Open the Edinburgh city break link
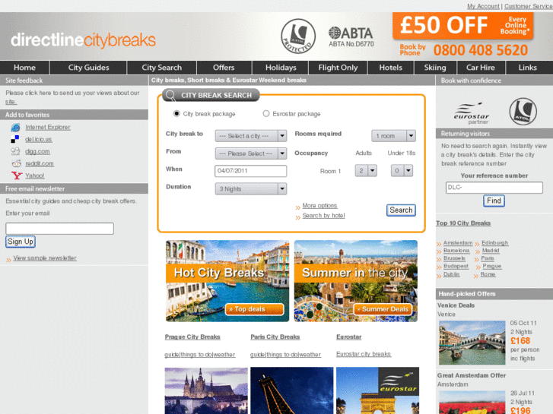This screenshot has height=414, width=553. [x=494, y=243]
